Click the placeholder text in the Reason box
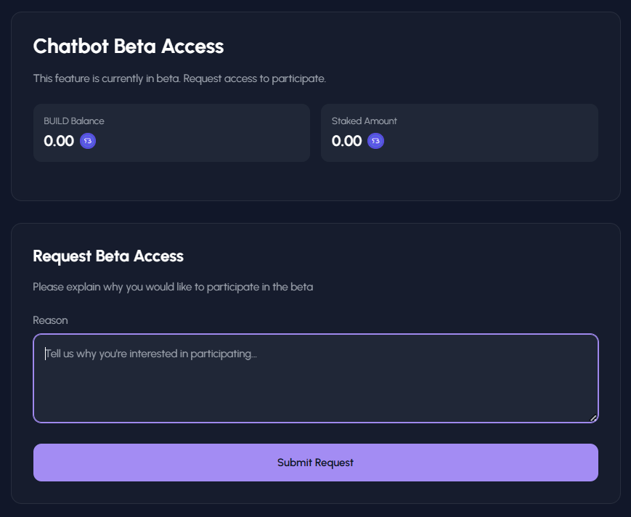 point(151,354)
